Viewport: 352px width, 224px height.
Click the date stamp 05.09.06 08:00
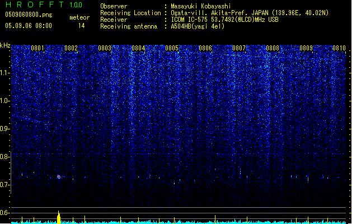tap(29, 26)
